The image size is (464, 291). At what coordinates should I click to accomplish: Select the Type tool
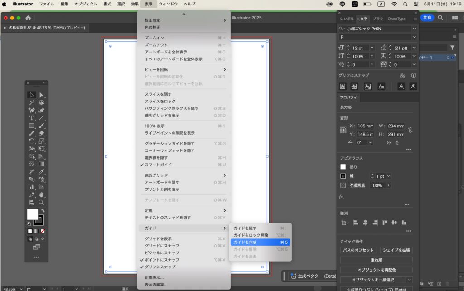point(31,118)
